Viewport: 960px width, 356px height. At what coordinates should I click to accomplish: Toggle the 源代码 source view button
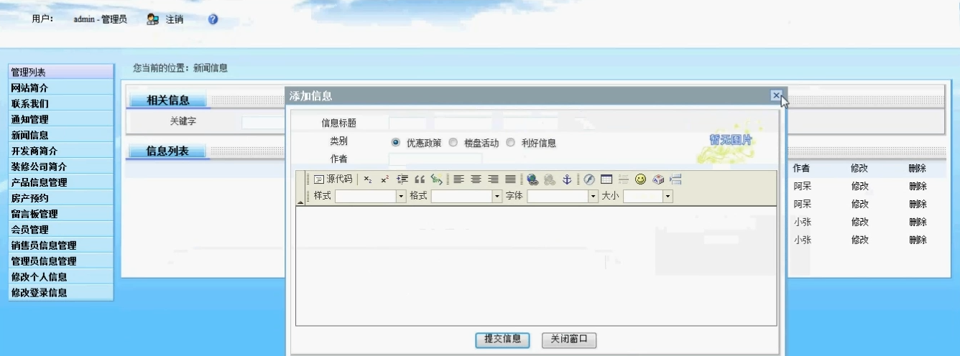click(x=333, y=179)
